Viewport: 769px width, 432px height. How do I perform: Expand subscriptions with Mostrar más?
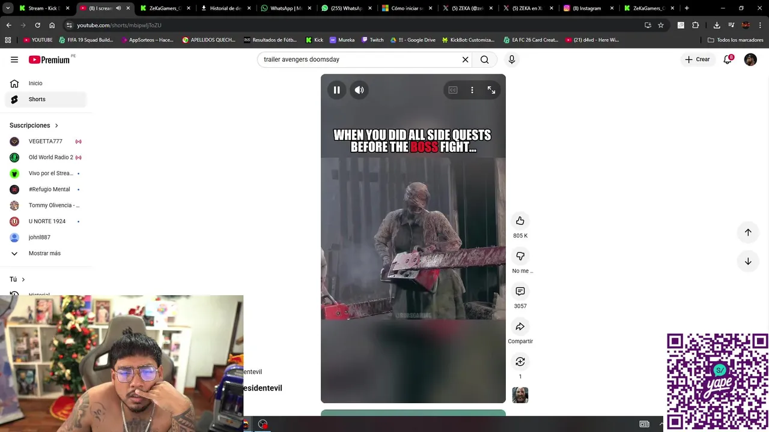click(x=46, y=253)
